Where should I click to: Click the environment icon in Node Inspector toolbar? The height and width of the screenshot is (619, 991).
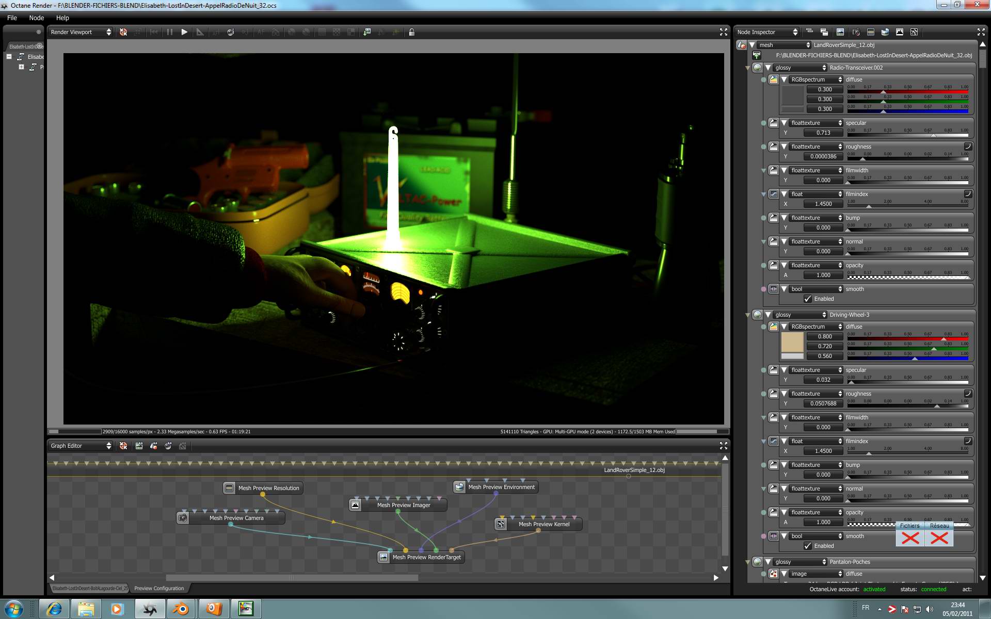click(885, 32)
